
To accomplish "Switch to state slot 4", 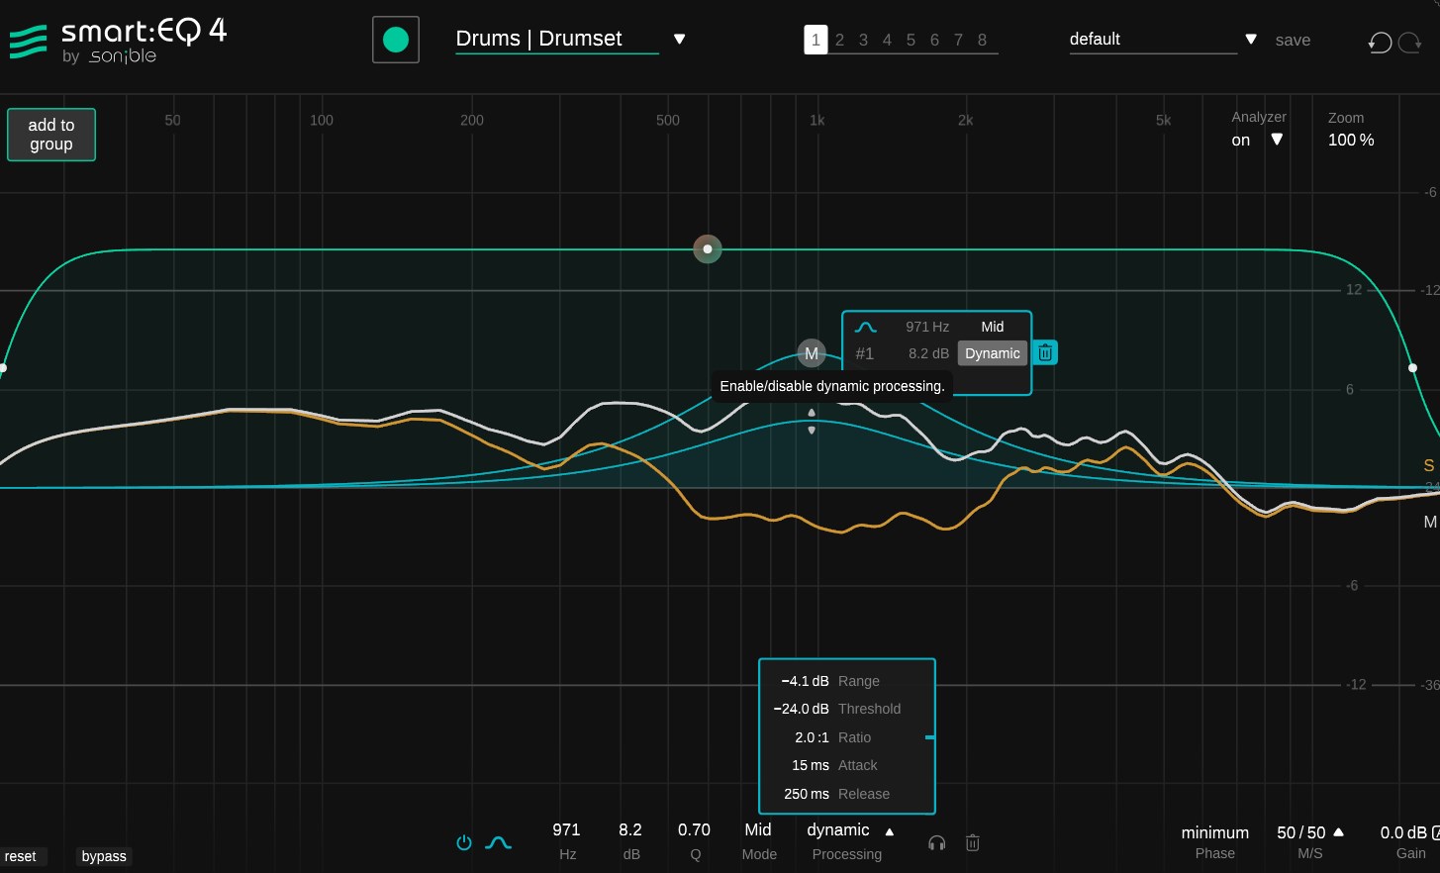I will pyautogui.click(x=887, y=40).
